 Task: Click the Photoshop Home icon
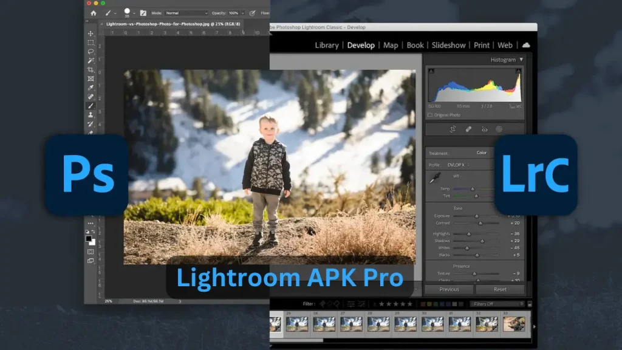point(93,13)
